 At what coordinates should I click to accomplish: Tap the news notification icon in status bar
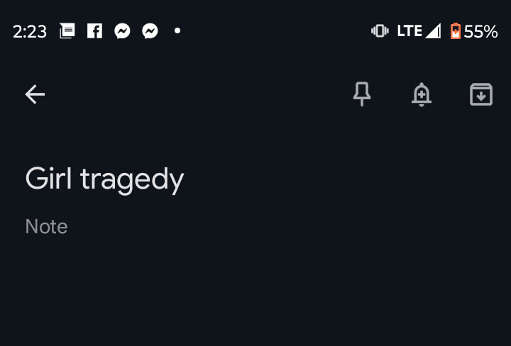tap(67, 31)
